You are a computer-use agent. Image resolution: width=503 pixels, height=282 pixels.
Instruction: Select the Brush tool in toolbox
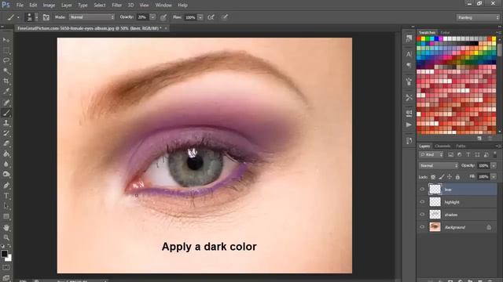click(x=6, y=113)
